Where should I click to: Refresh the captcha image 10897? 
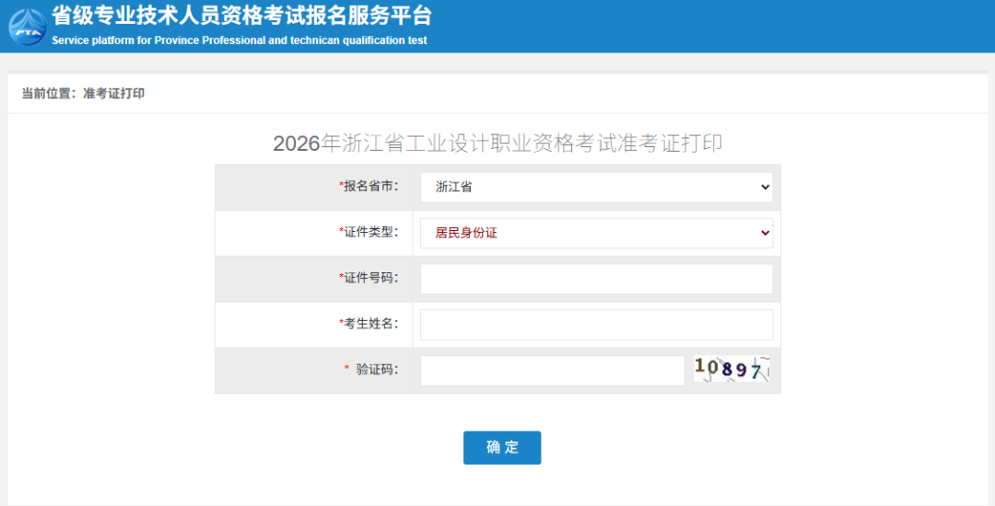pyautogui.click(x=732, y=369)
